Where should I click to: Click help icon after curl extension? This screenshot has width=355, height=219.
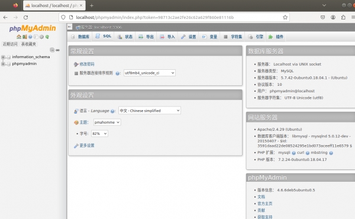pyautogui.click(x=308, y=153)
